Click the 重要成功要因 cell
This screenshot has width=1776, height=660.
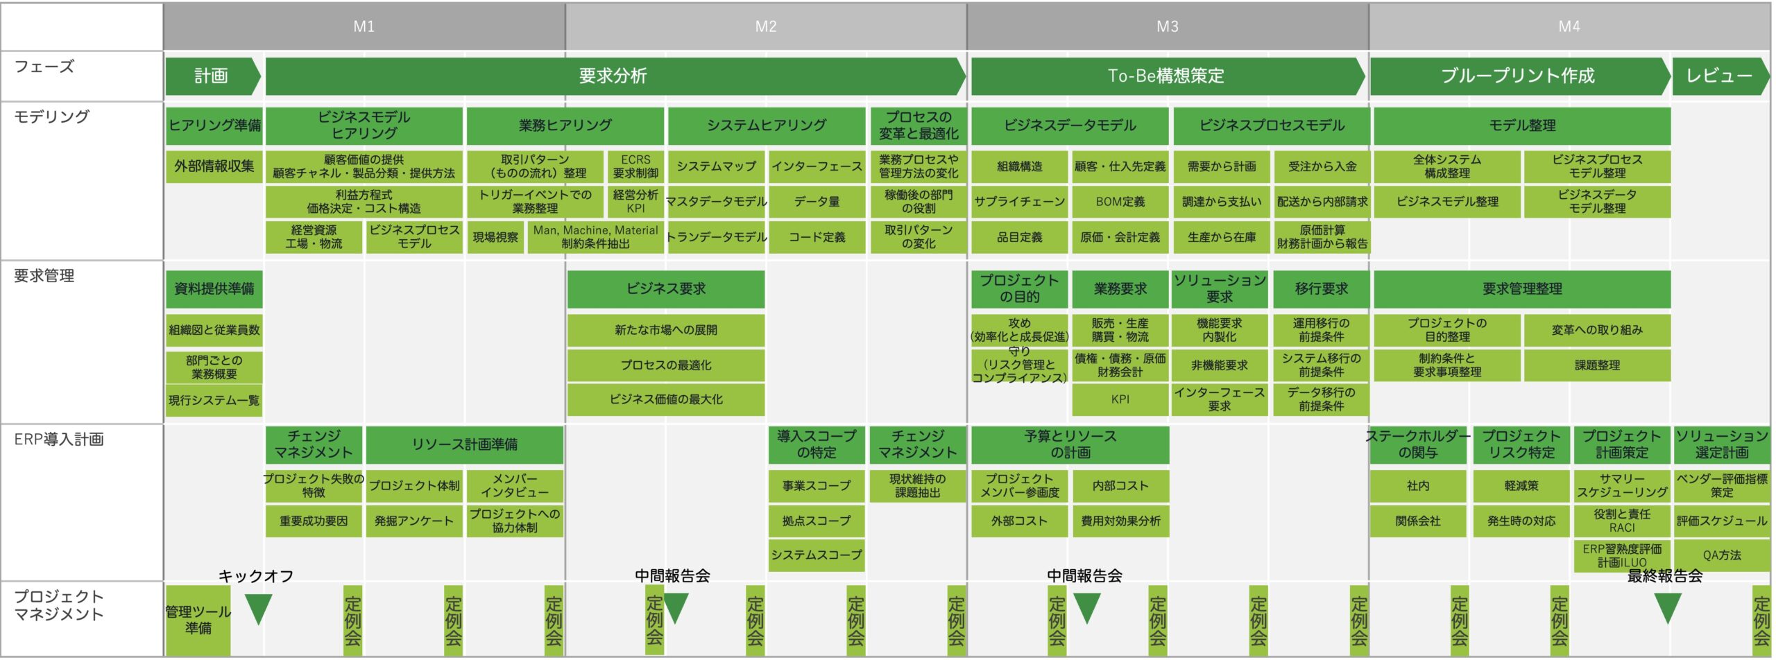click(314, 521)
